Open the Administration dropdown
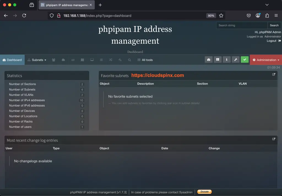The width and height of the screenshot is (282, 196). point(266,59)
